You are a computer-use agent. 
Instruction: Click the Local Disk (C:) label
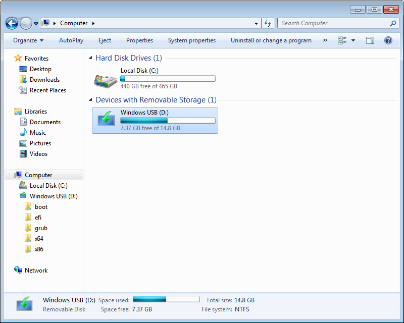click(x=139, y=71)
